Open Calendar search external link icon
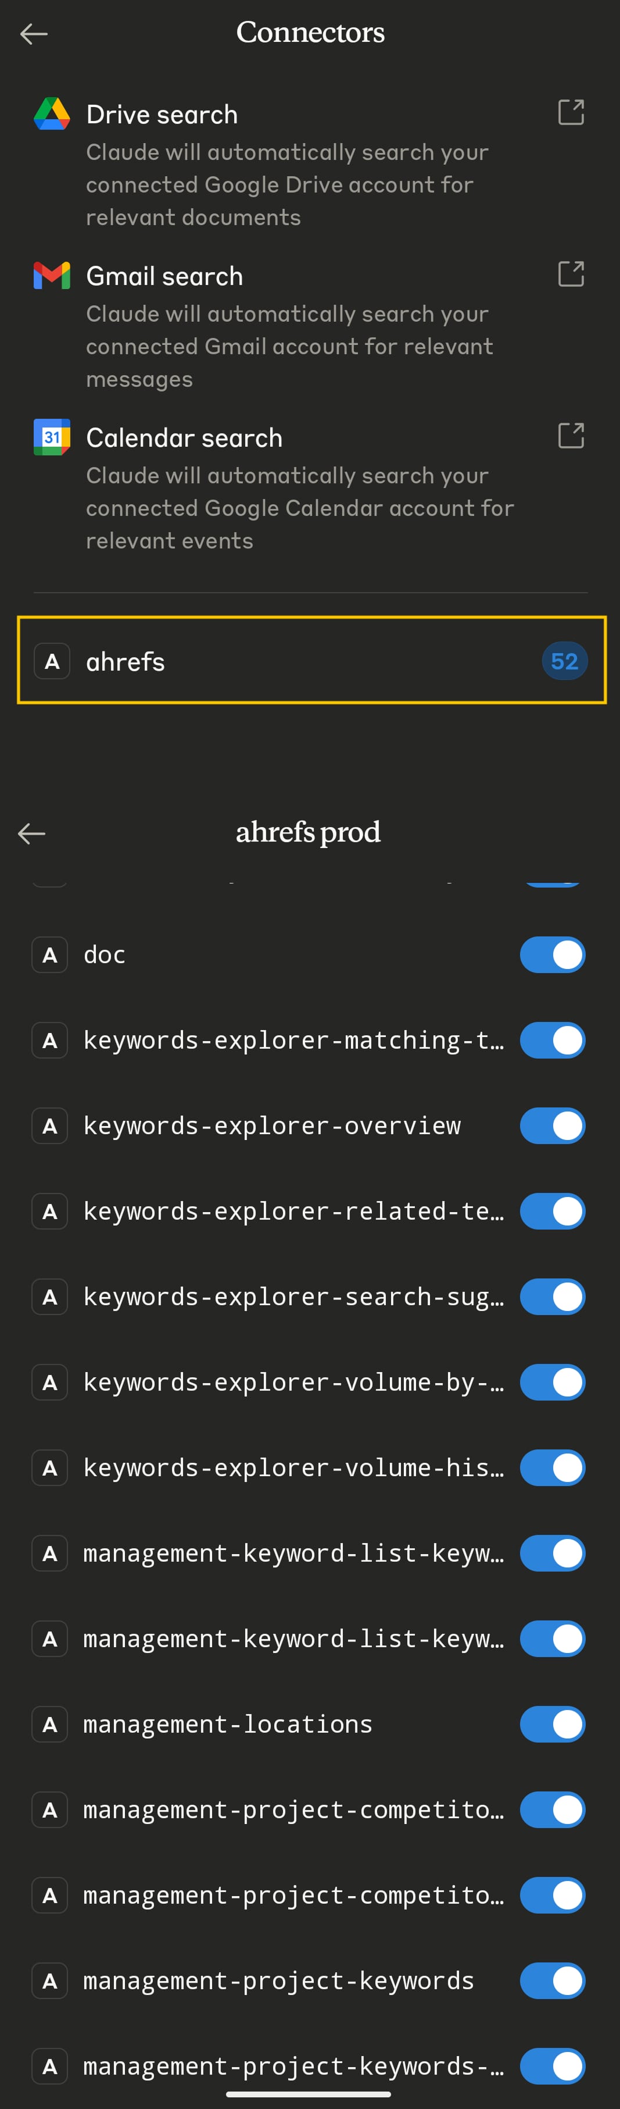This screenshot has width=620, height=2109. (x=570, y=436)
